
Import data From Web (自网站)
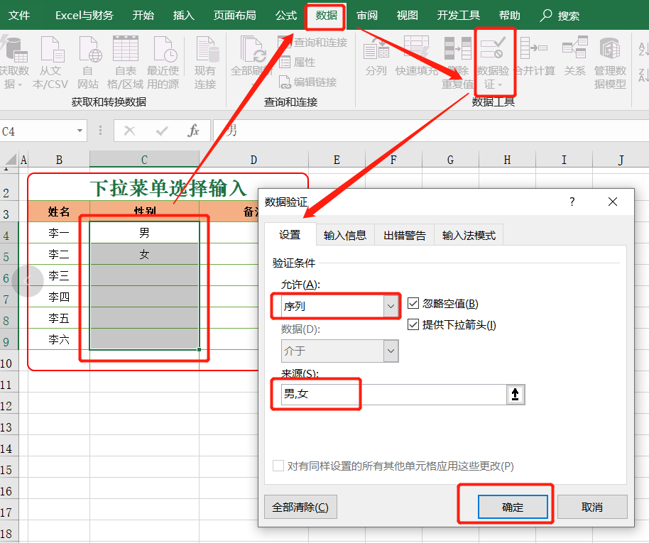pos(88,62)
